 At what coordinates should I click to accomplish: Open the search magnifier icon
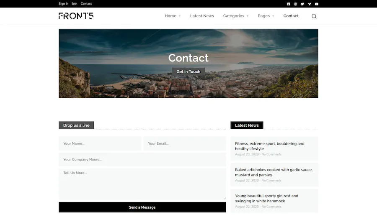(314, 16)
